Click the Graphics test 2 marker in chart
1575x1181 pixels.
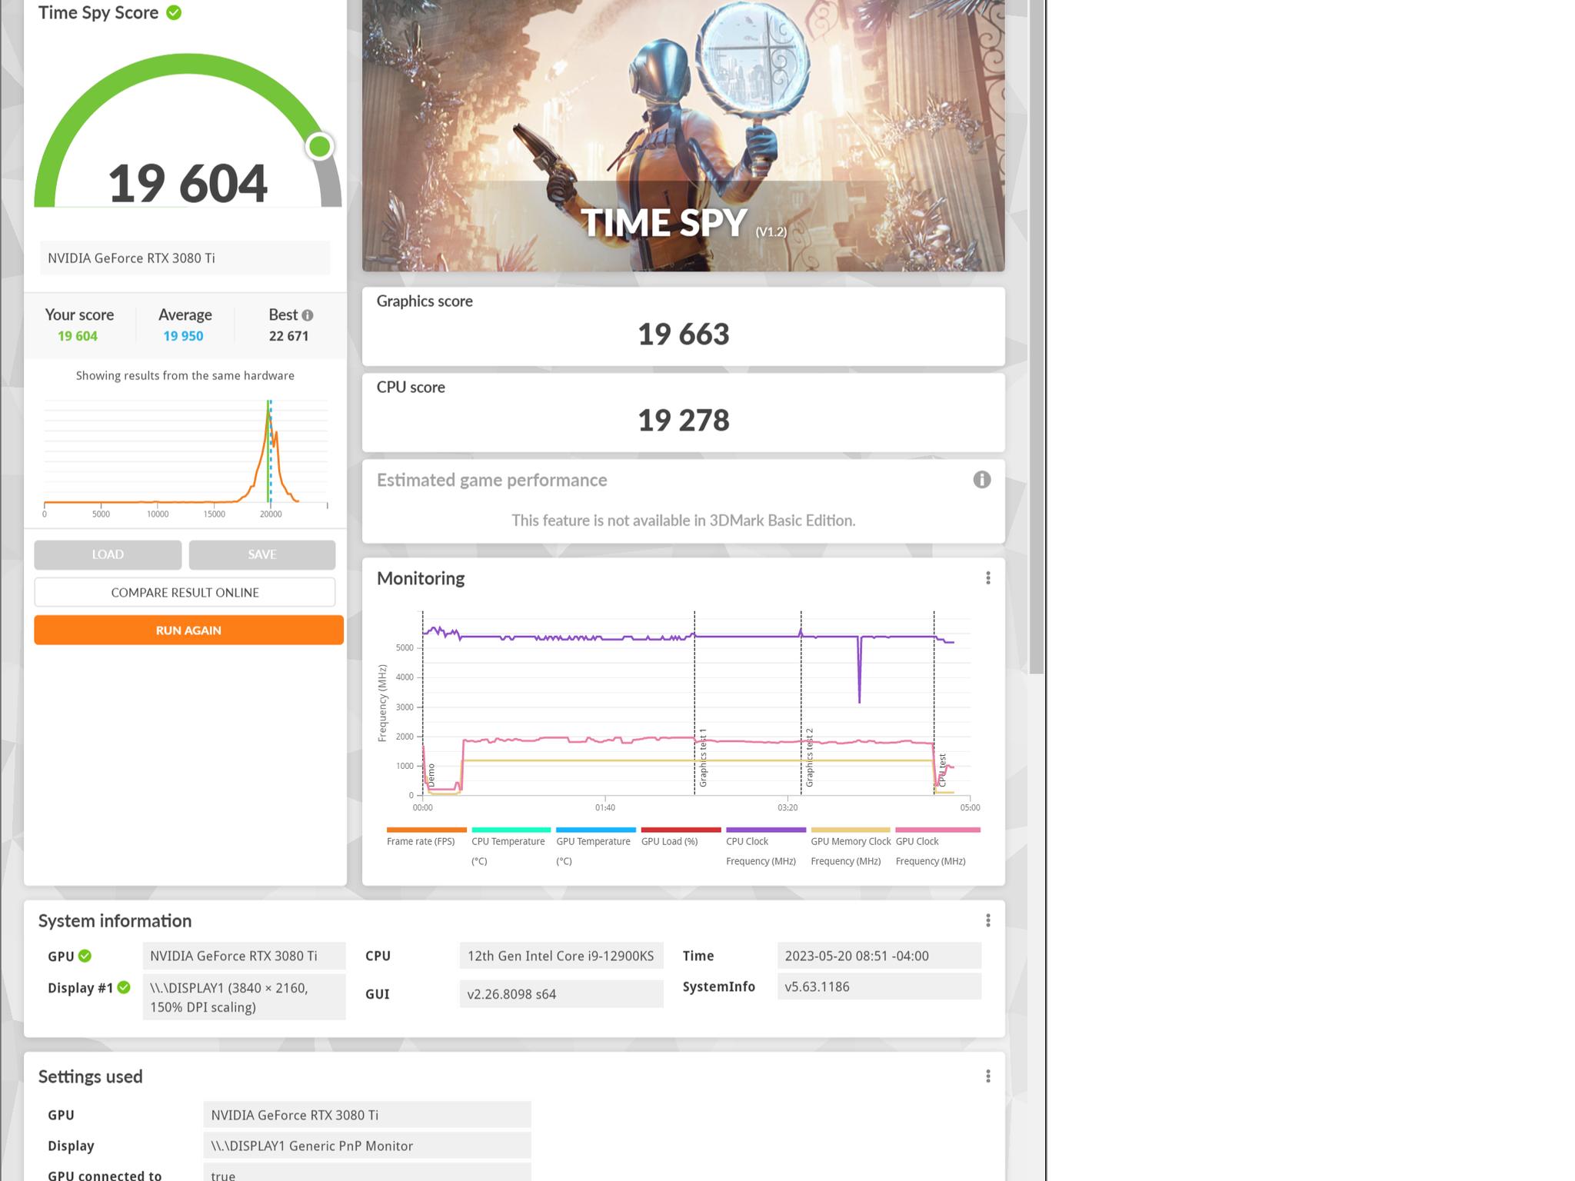pos(809,757)
